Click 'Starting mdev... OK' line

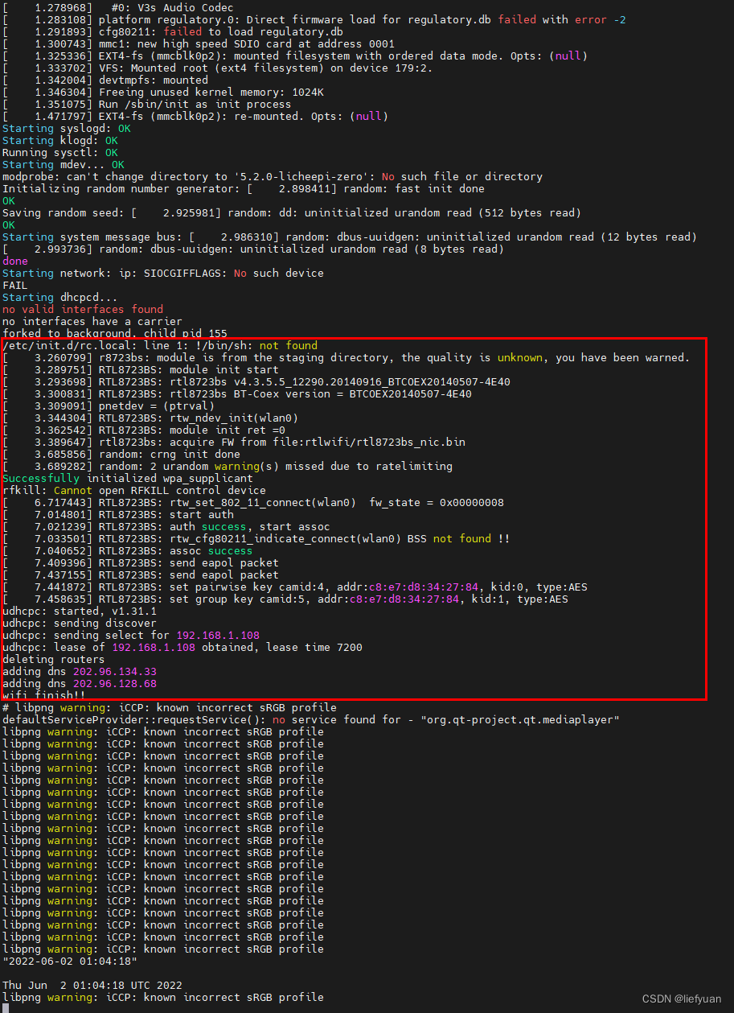pos(64,164)
